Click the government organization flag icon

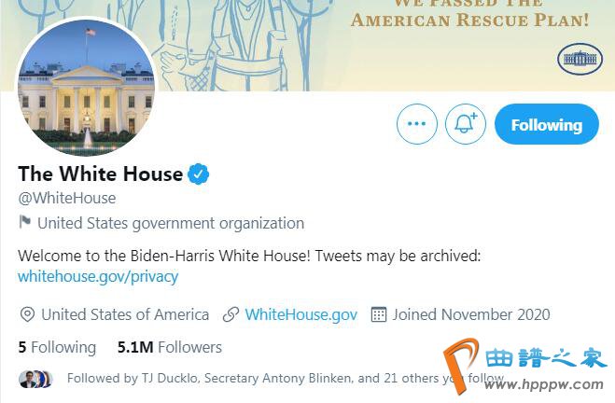(x=25, y=223)
